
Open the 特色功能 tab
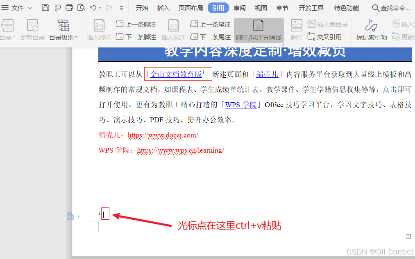[347, 8]
